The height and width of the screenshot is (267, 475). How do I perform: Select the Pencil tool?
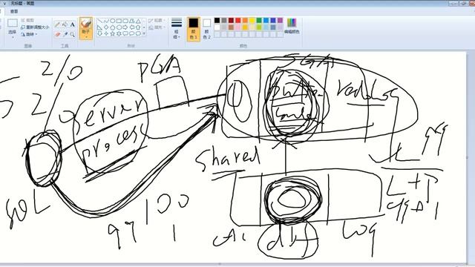tap(57, 24)
